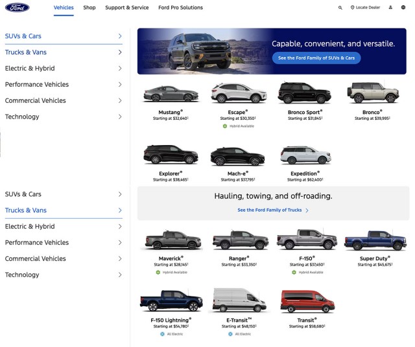
Task: Open the Bronco vehicle image
Action: [373, 92]
